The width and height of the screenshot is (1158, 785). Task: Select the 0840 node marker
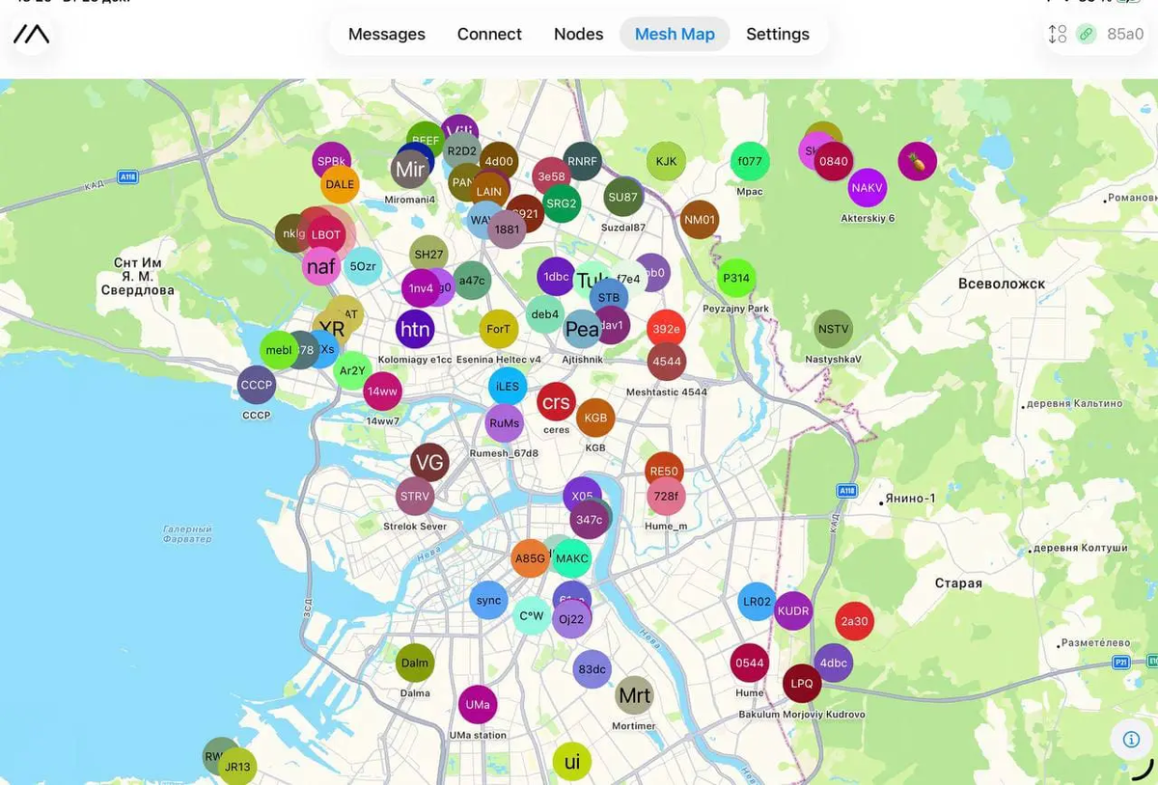tap(833, 161)
